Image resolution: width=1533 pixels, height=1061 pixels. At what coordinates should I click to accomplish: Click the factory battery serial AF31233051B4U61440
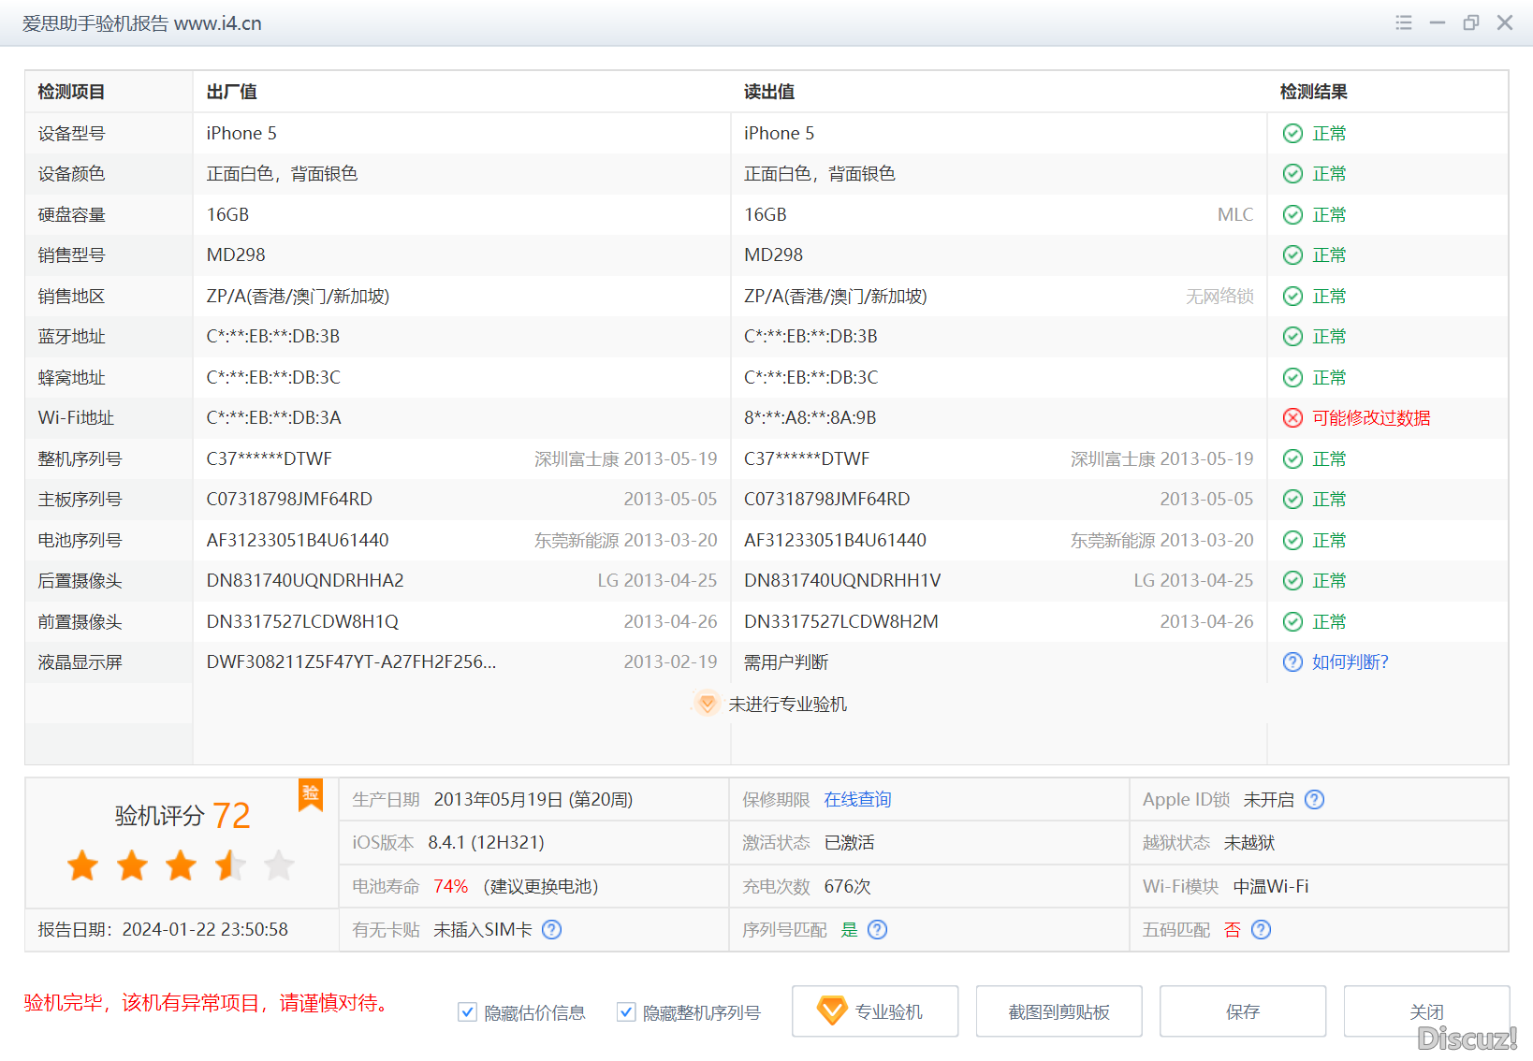[x=298, y=541]
